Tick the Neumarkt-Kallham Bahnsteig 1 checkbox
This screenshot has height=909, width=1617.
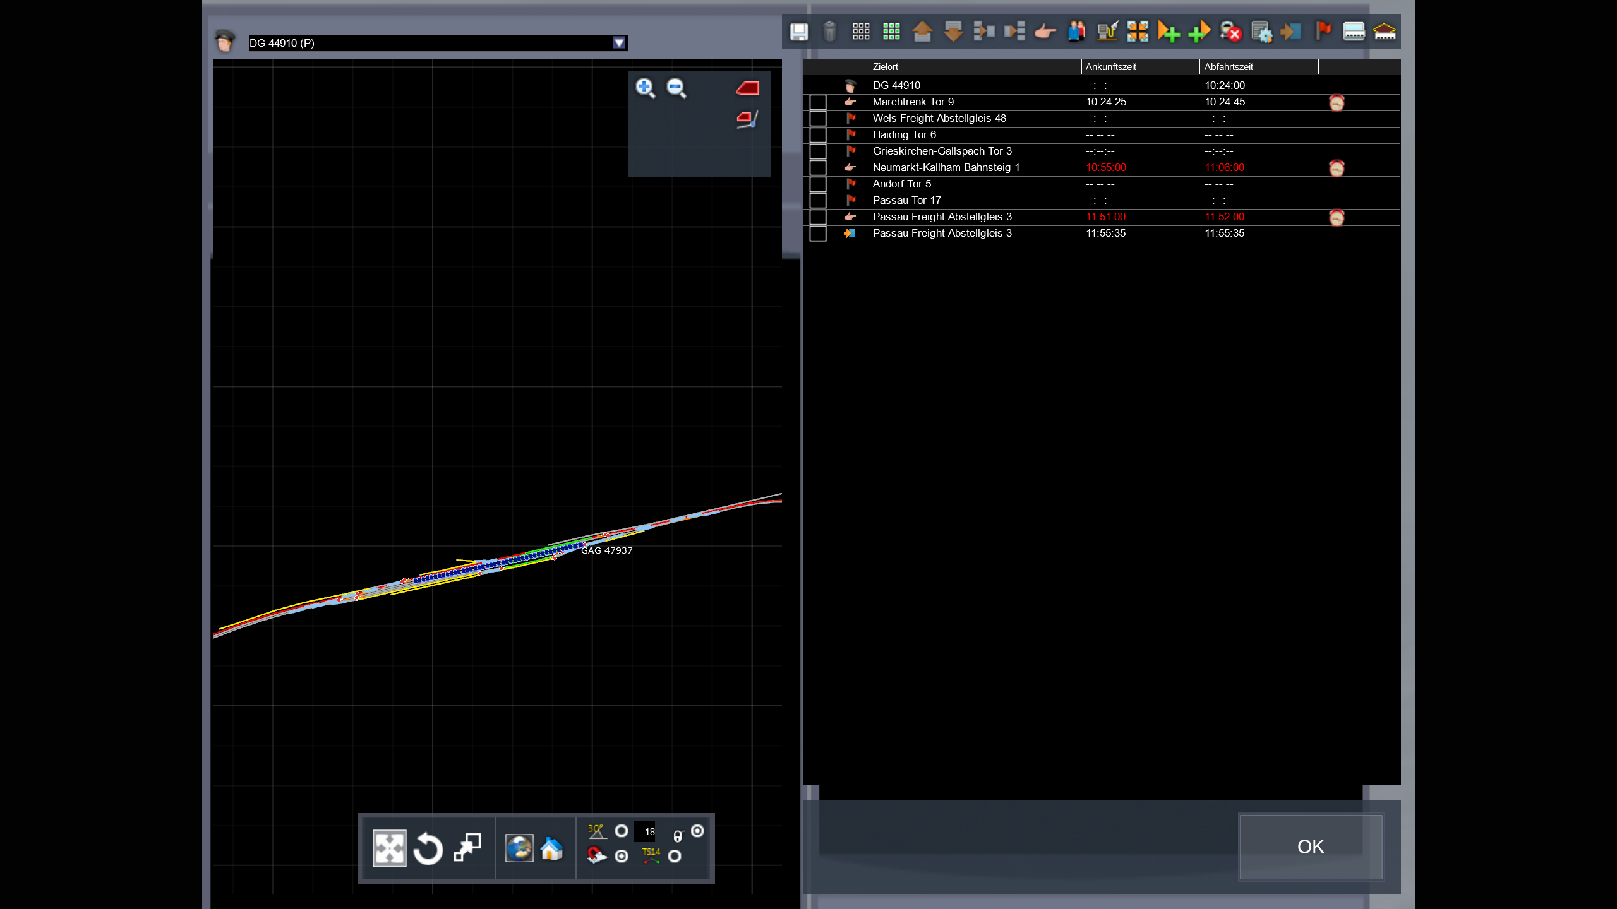point(818,168)
